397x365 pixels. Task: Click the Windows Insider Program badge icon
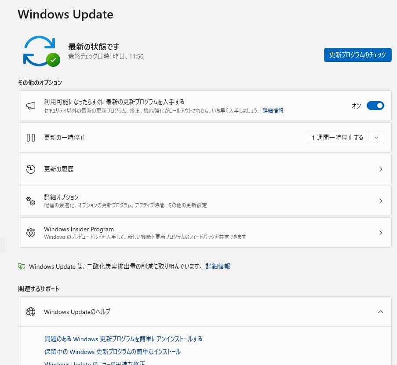30,232
